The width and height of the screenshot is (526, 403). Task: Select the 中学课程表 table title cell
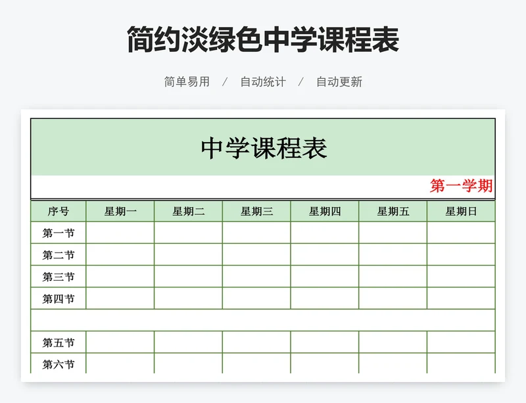[263, 147]
